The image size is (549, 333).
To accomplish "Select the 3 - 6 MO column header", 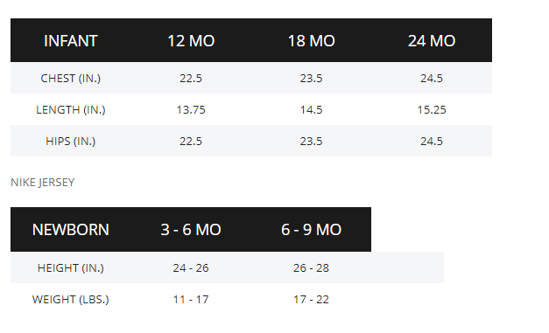I will click(x=191, y=230).
